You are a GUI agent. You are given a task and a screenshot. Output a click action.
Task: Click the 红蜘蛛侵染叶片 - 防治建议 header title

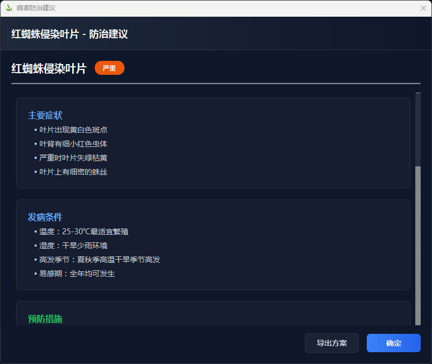69,34
